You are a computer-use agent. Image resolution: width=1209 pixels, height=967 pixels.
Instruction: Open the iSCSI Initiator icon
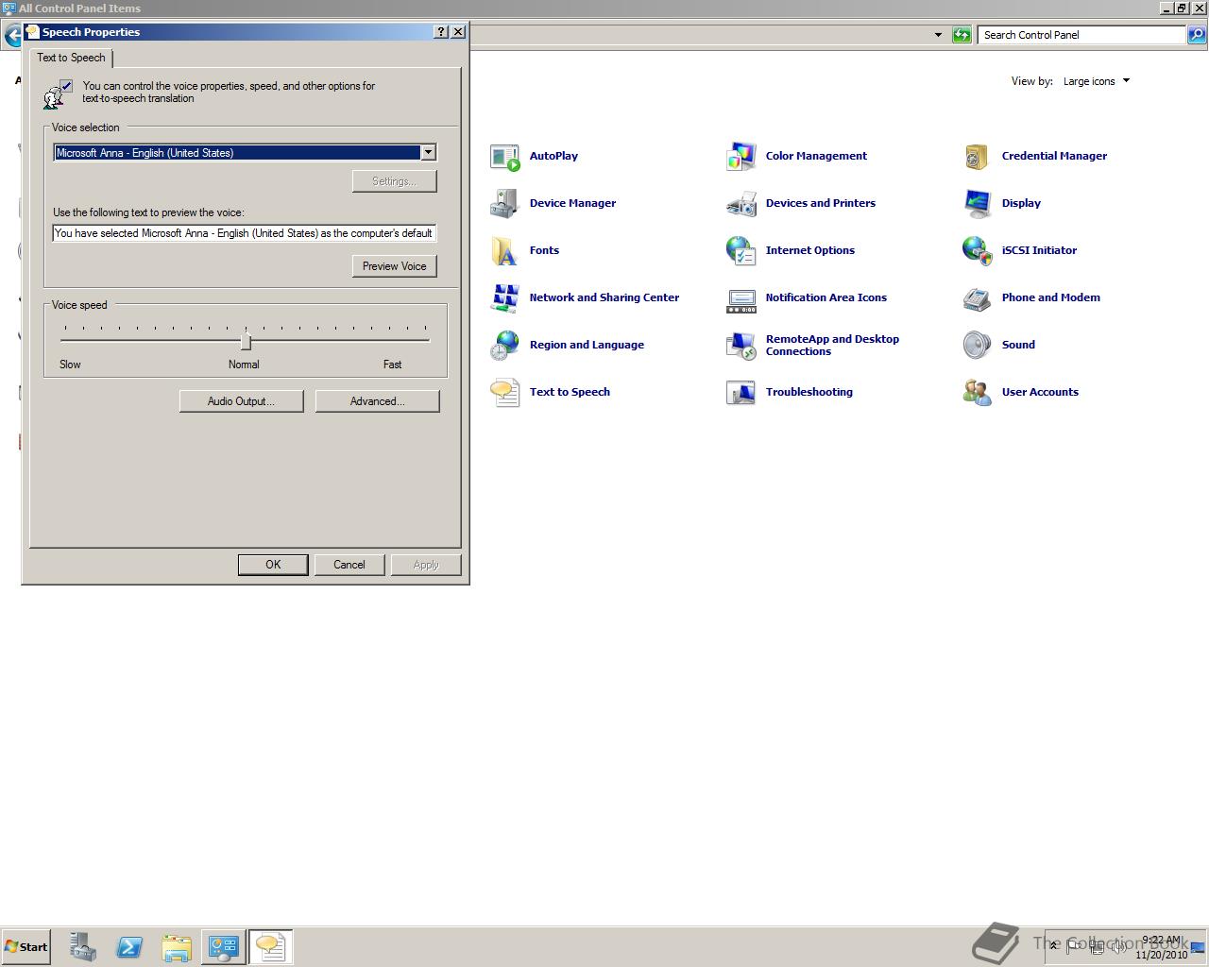pyautogui.click(x=978, y=251)
